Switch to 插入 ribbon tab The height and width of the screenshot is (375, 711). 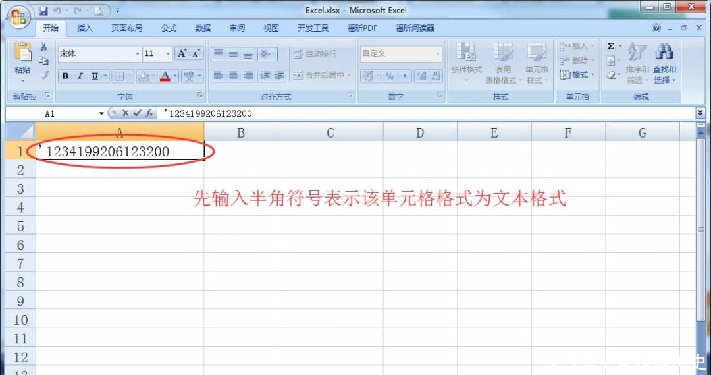pos(85,28)
